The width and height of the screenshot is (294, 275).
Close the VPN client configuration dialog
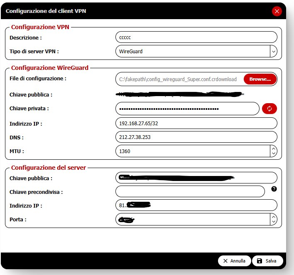pos(277,11)
